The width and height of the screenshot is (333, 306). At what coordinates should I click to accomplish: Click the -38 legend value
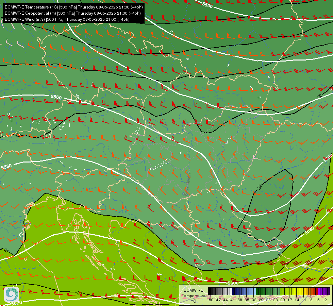click(x=239, y=300)
